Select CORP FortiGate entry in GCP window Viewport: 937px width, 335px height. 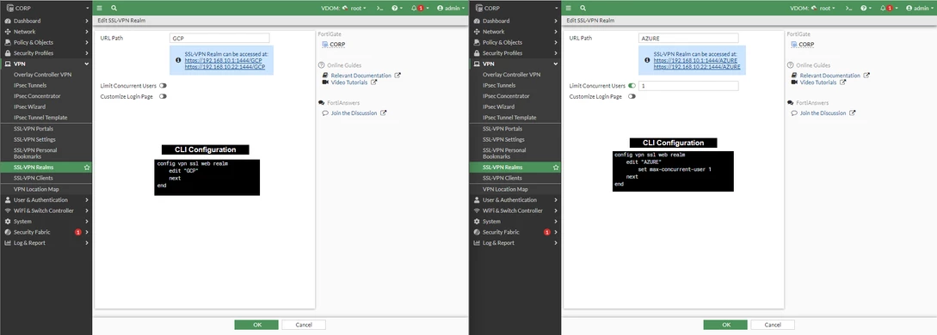pos(334,44)
